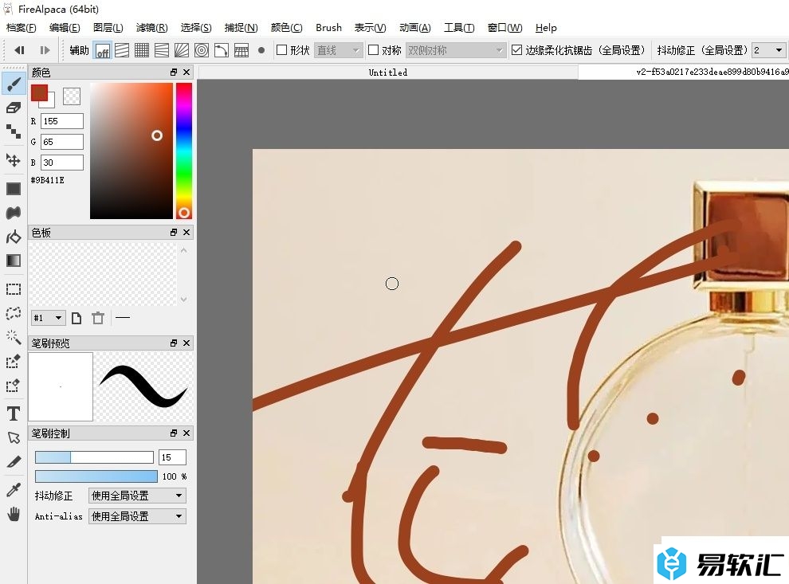Open the 动画 (Animation) menu
The height and width of the screenshot is (584, 789).
pyautogui.click(x=415, y=28)
